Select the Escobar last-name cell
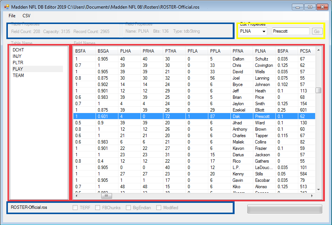 coord(264,180)
